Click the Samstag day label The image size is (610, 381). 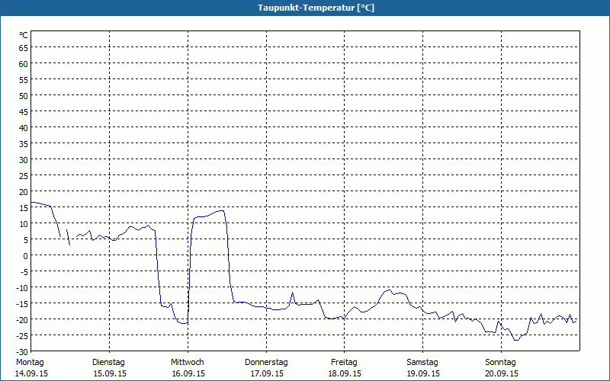pyautogui.click(x=422, y=363)
